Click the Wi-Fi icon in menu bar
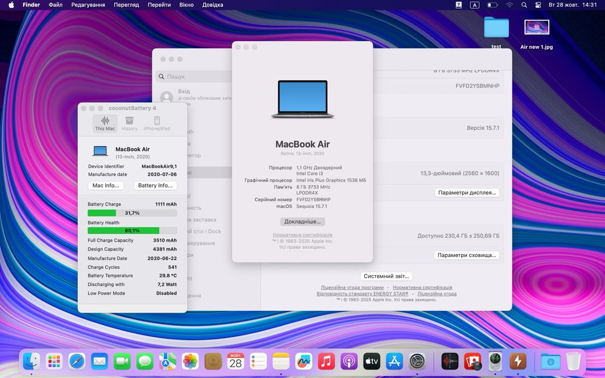 coord(509,5)
